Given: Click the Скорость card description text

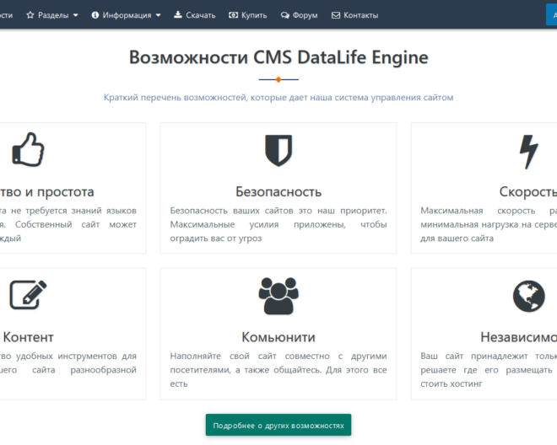Looking at the screenshot, I should tap(489, 224).
